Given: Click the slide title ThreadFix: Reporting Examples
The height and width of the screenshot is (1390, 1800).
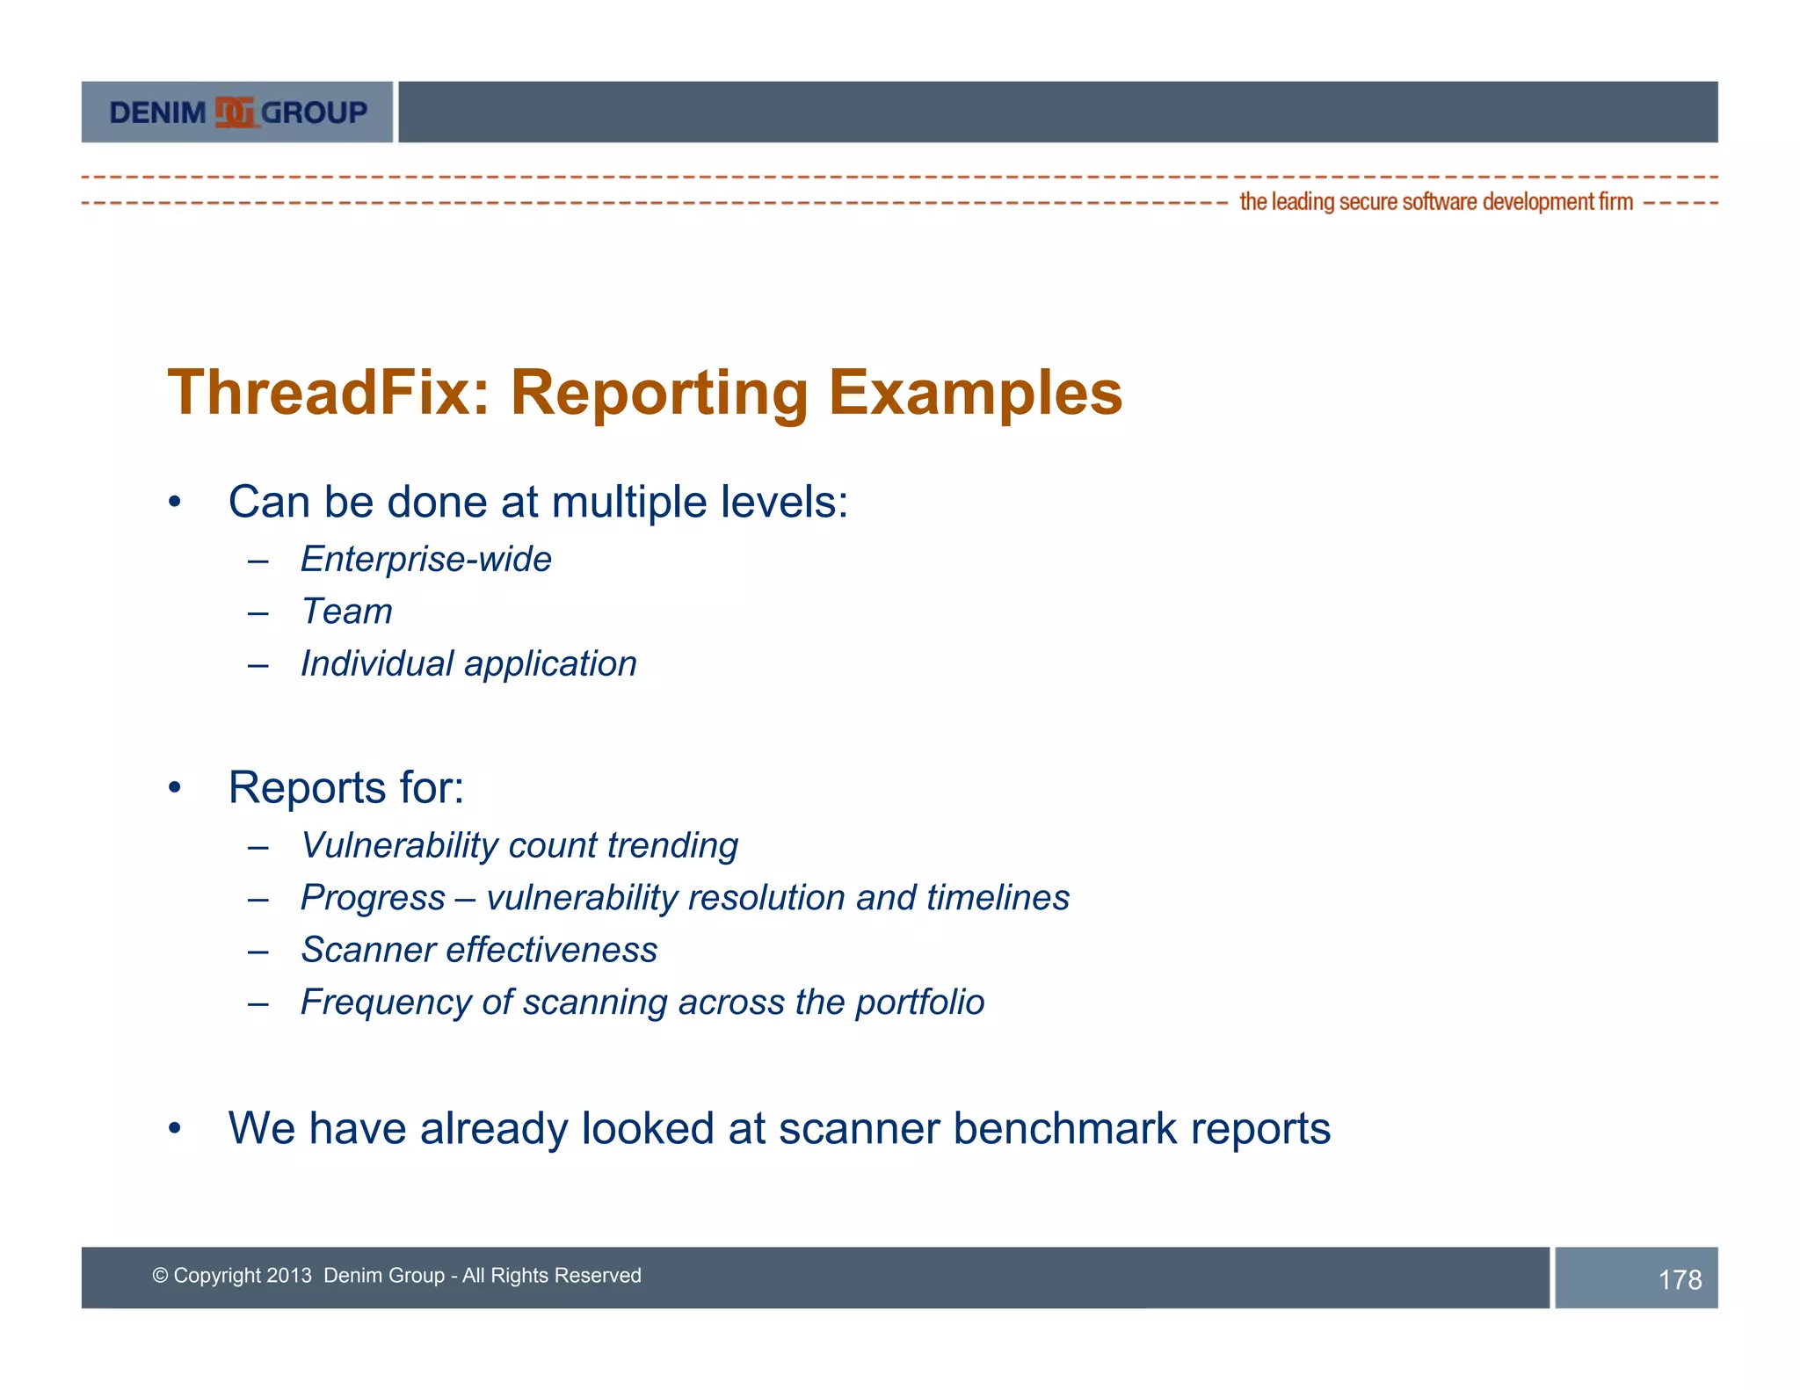Looking at the screenshot, I should point(644,393).
